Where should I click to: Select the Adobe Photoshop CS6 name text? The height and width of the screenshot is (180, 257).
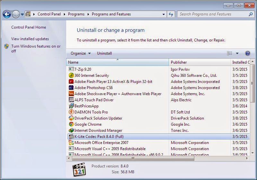93,87
